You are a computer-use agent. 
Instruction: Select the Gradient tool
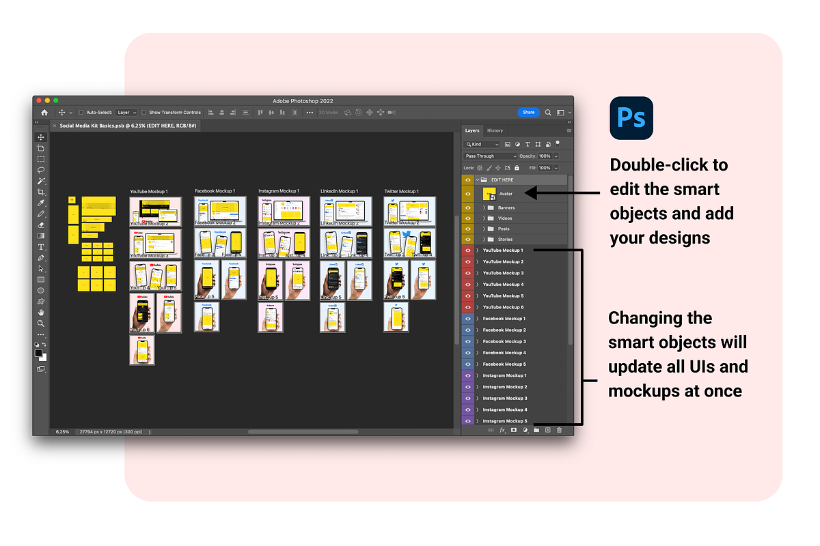pyautogui.click(x=41, y=235)
